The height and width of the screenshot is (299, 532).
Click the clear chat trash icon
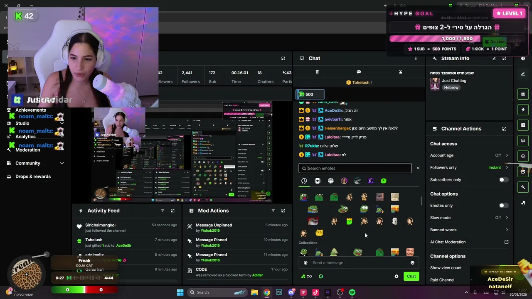(x=317, y=72)
